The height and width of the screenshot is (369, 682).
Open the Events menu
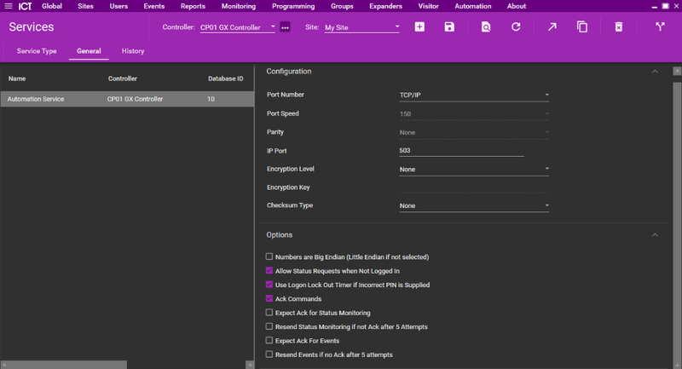[154, 6]
